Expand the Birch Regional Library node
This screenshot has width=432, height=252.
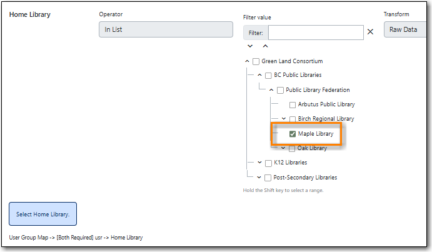pyautogui.click(x=283, y=119)
